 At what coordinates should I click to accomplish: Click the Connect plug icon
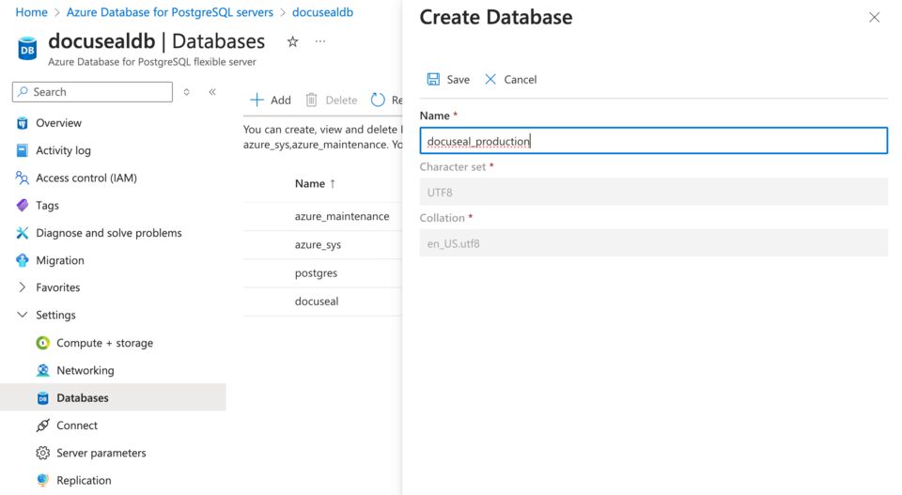tap(42, 425)
